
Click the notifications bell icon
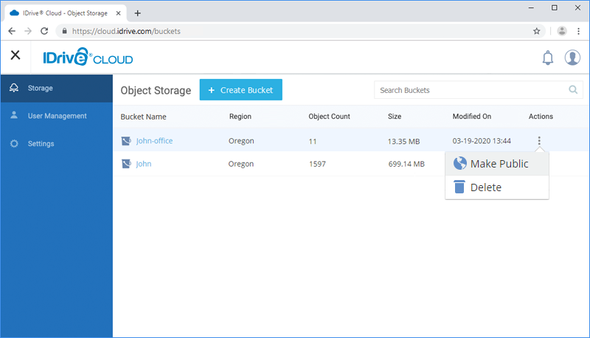click(547, 58)
